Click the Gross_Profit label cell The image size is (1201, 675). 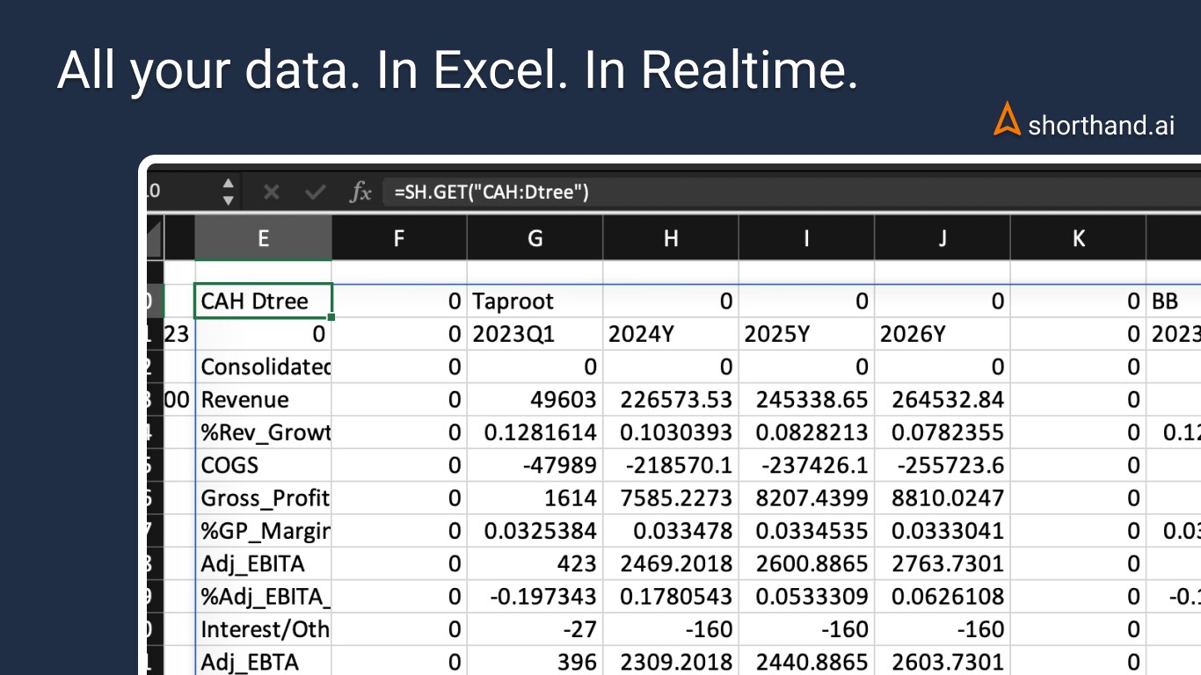point(263,498)
